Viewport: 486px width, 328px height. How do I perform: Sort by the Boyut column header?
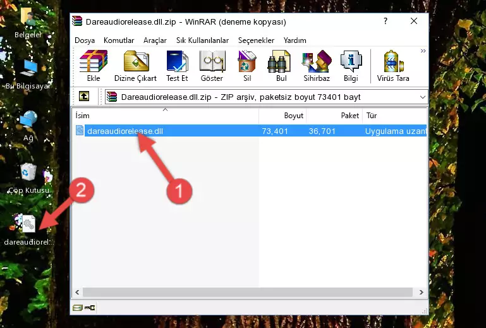point(282,115)
